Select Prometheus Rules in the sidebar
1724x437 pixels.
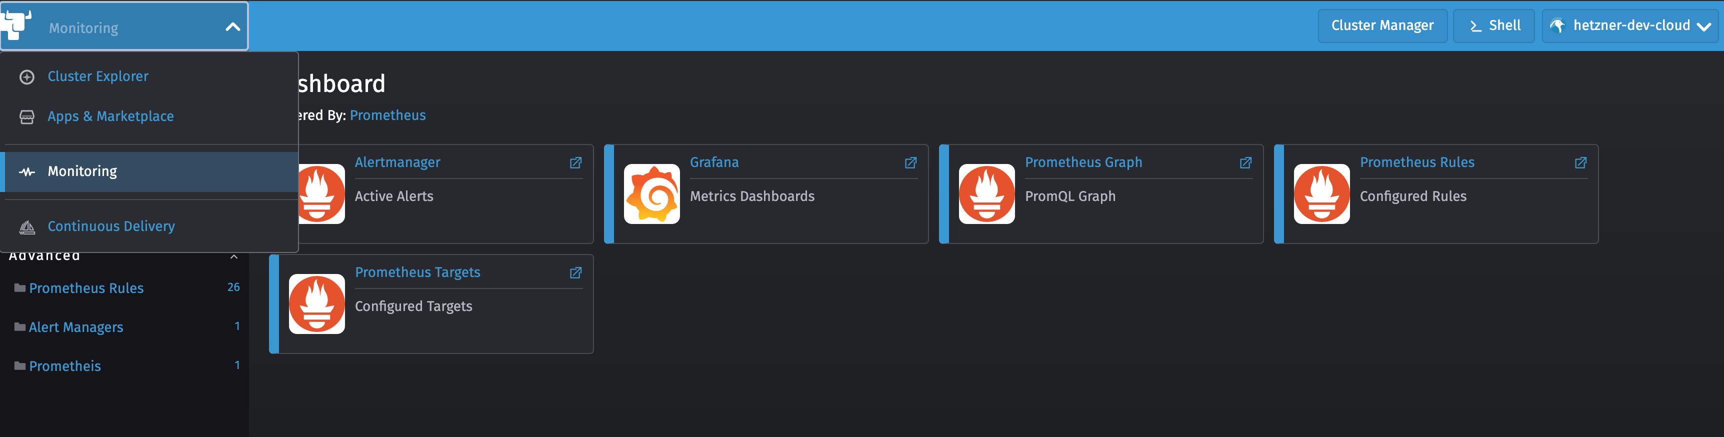point(86,288)
